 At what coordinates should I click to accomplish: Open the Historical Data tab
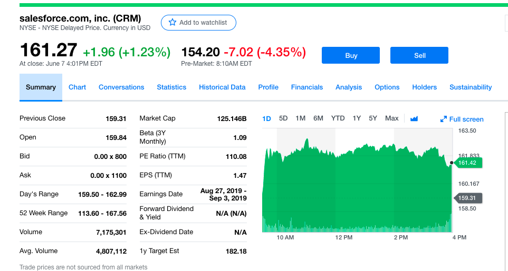click(222, 87)
